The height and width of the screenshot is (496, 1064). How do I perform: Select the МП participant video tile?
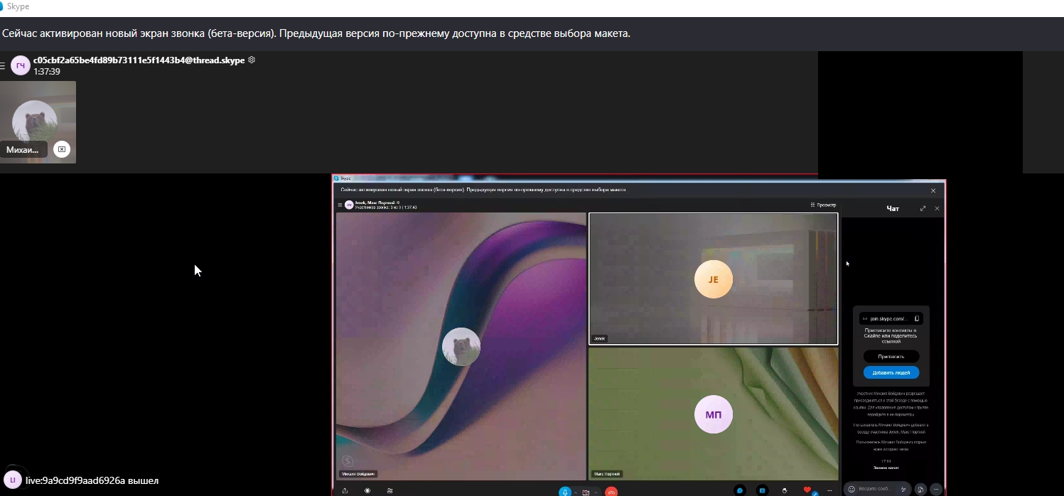714,414
